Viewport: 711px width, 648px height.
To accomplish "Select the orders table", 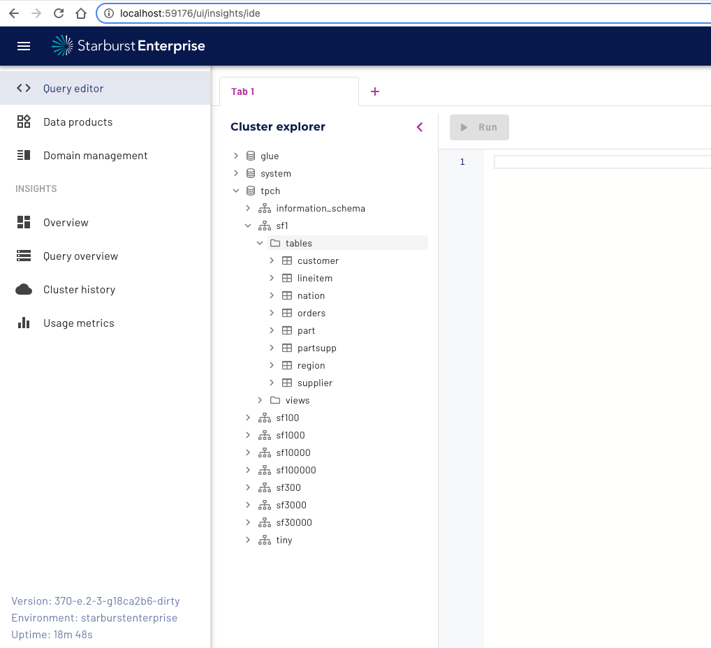I will point(311,313).
